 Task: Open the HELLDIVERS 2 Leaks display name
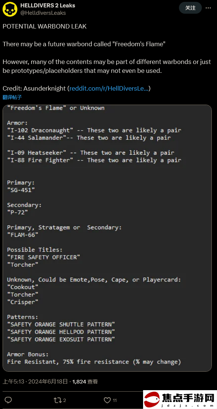click(x=48, y=5)
